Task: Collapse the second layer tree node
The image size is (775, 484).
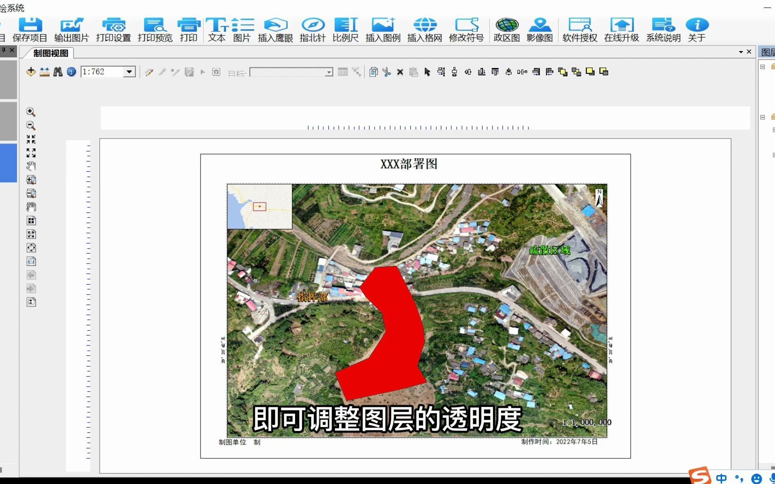Action: [x=762, y=117]
